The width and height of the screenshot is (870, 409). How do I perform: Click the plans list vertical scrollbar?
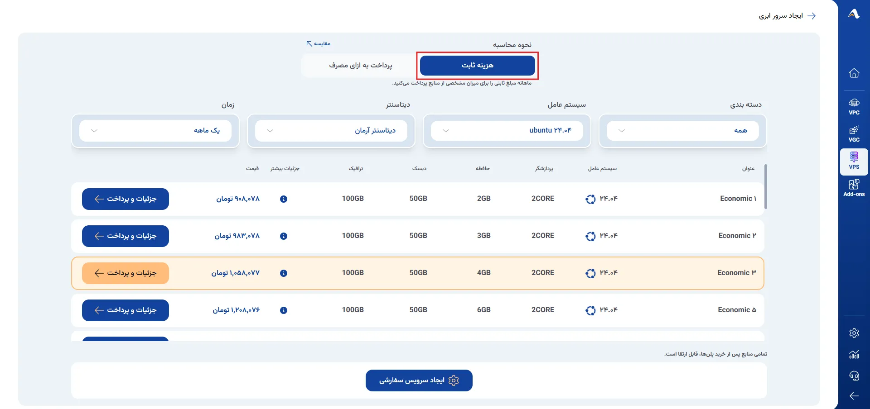click(x=766, y=186)
